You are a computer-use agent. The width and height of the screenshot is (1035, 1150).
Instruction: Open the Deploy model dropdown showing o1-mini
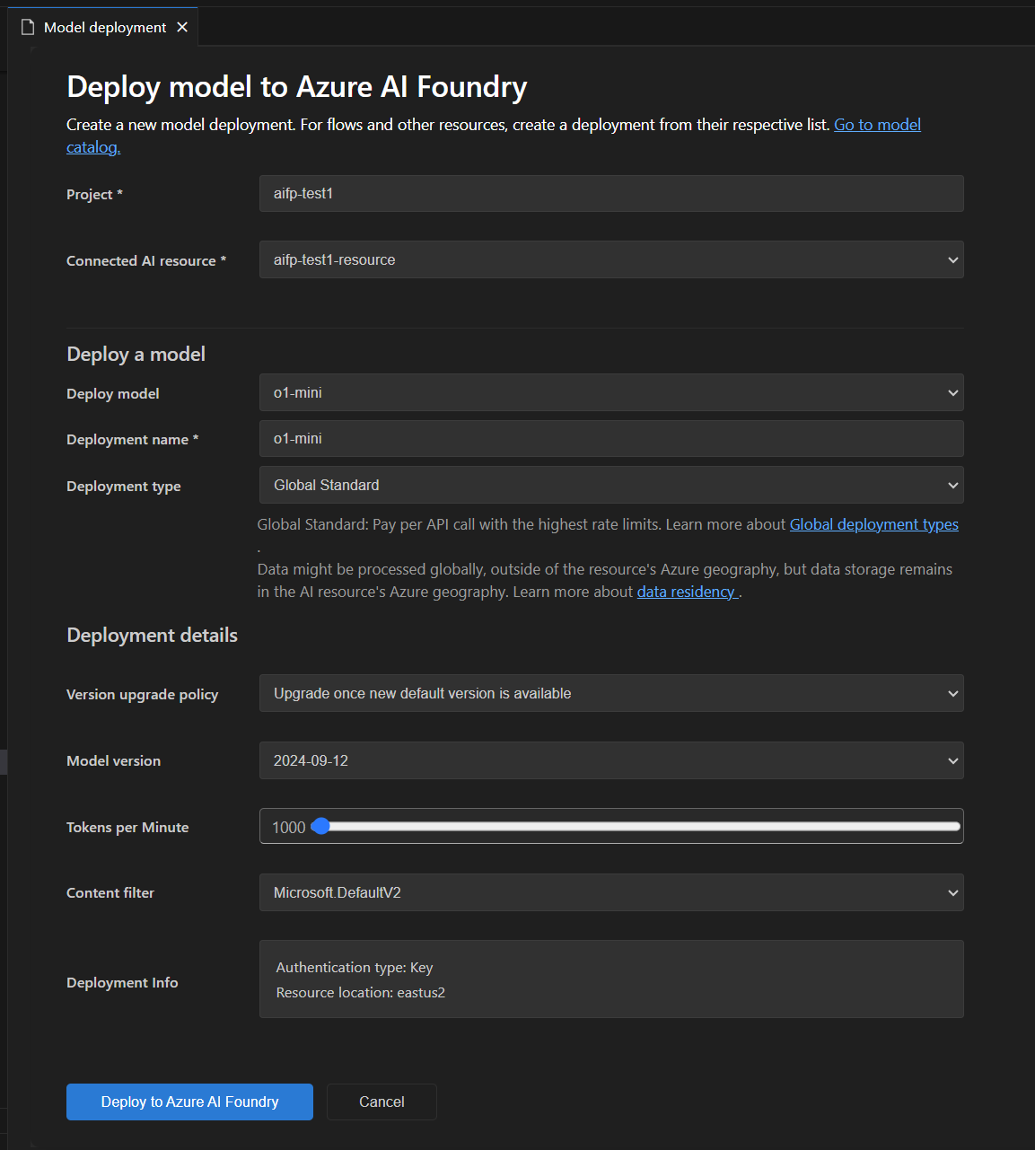click(610, 392)
